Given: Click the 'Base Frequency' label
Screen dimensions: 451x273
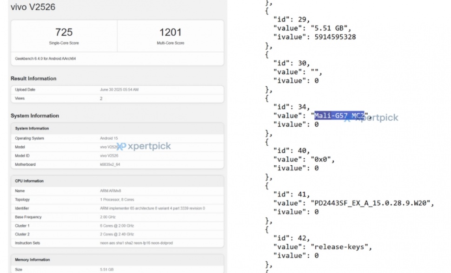Looking at the screenshot, I should point(28,217).
